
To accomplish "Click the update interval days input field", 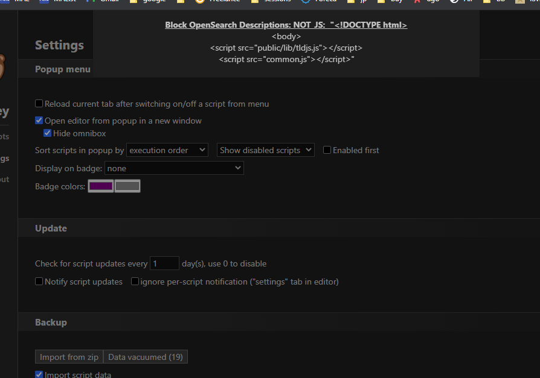I will 164,263.
